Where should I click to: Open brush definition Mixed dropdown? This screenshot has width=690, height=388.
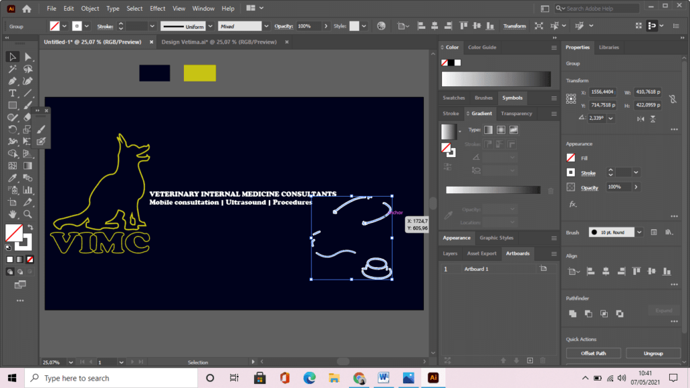[x=266, y=26]
